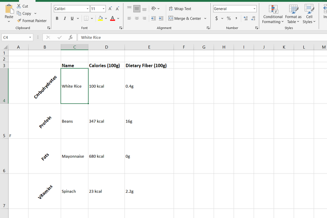Increase the indent
The width and height of the screenshot is (327, 218).
[161, 18]
